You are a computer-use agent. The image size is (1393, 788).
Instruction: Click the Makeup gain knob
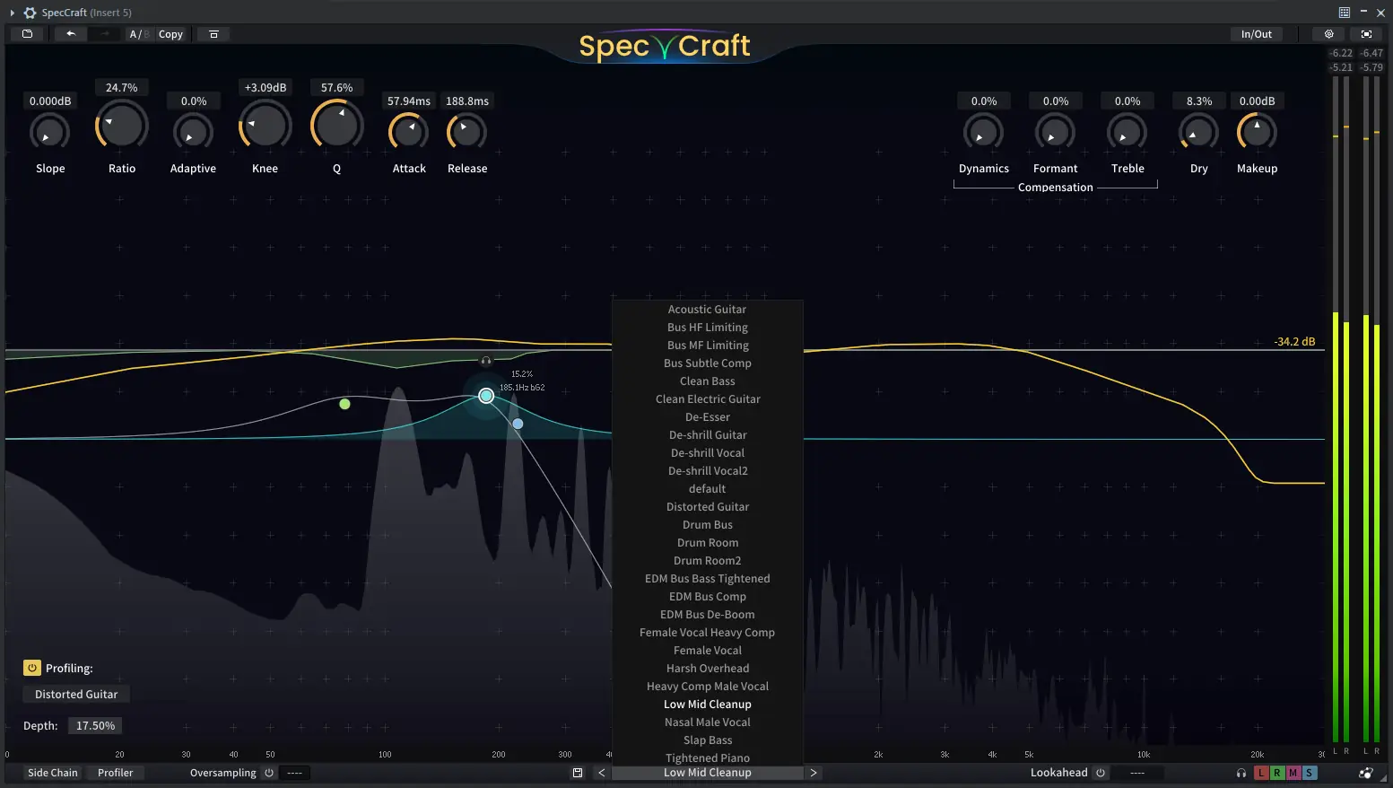(x=1257, y=133)
